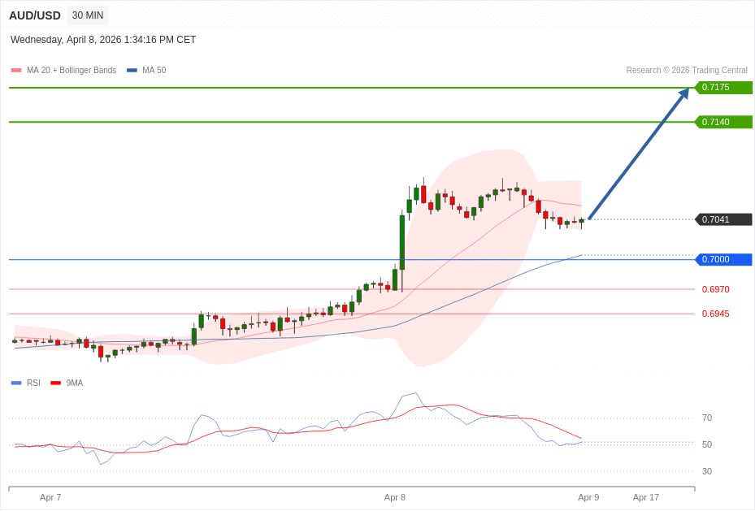755x511 pixels.
Task: Click the blue RSI legend marker
Action: [x=16, y=383]
